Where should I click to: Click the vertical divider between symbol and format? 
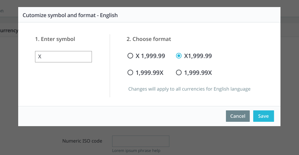coord(110,66)
